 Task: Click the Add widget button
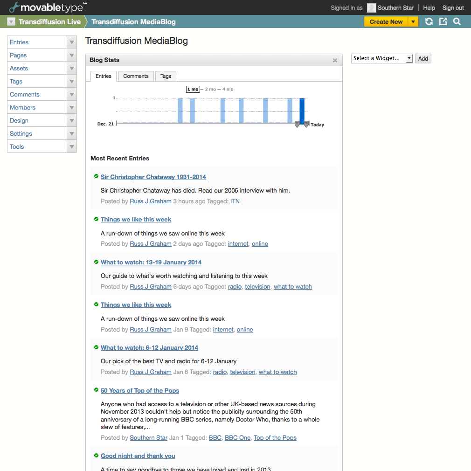pyautogui.click(x=423, y=59)
